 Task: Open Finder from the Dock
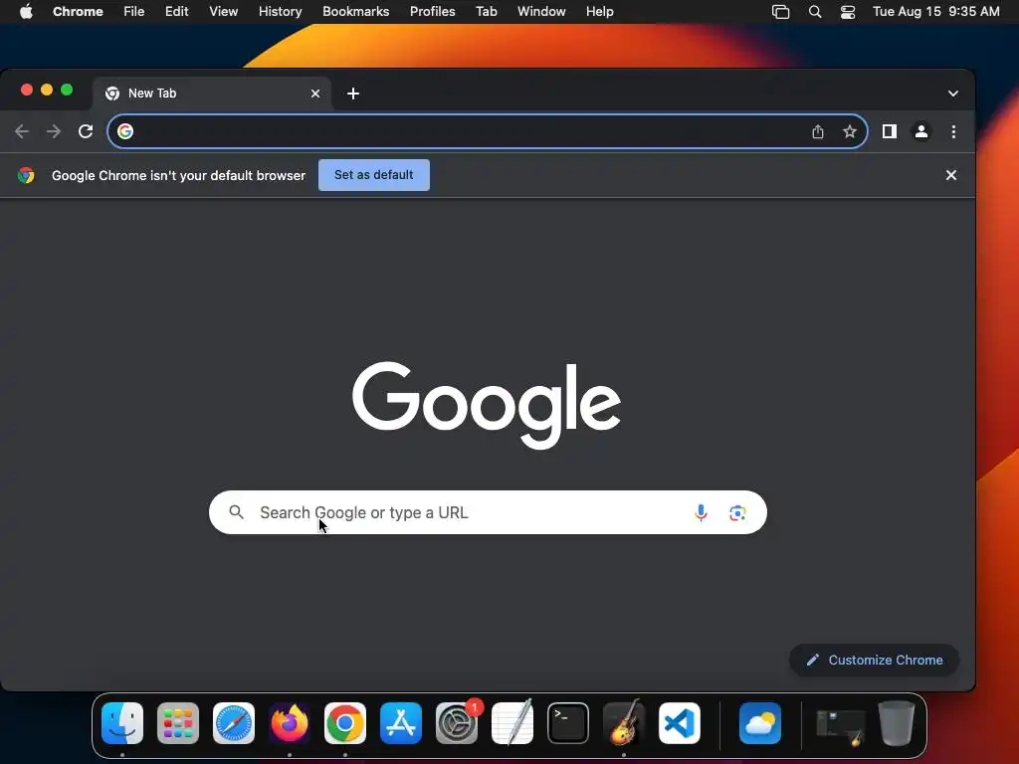pyautogui.click(x=122, y=723)
